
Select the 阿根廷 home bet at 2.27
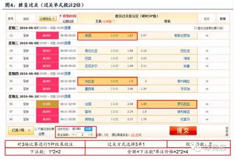(107, 119)
